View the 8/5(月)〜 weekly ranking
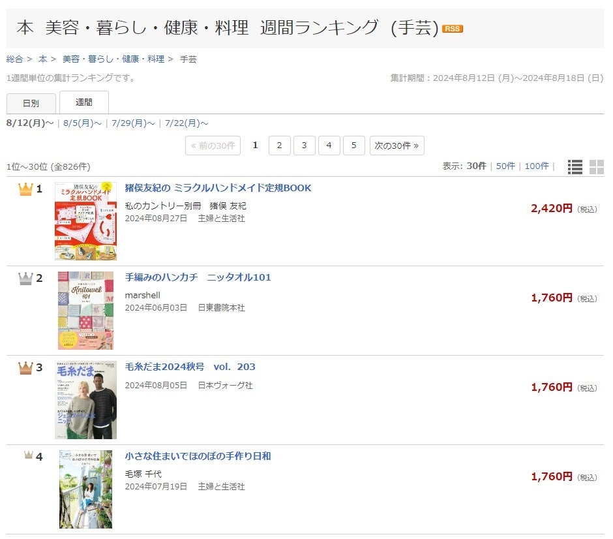The image size is (613, 539). 82,123
